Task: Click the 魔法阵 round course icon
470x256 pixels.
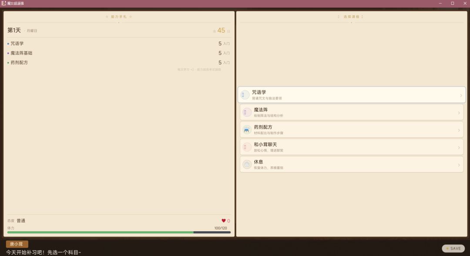Action: 247,112
